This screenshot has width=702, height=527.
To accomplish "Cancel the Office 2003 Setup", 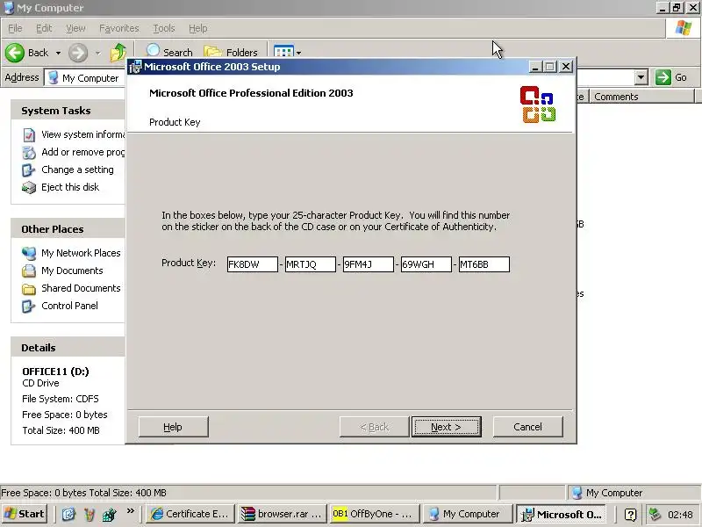I will tap(528, 427).
